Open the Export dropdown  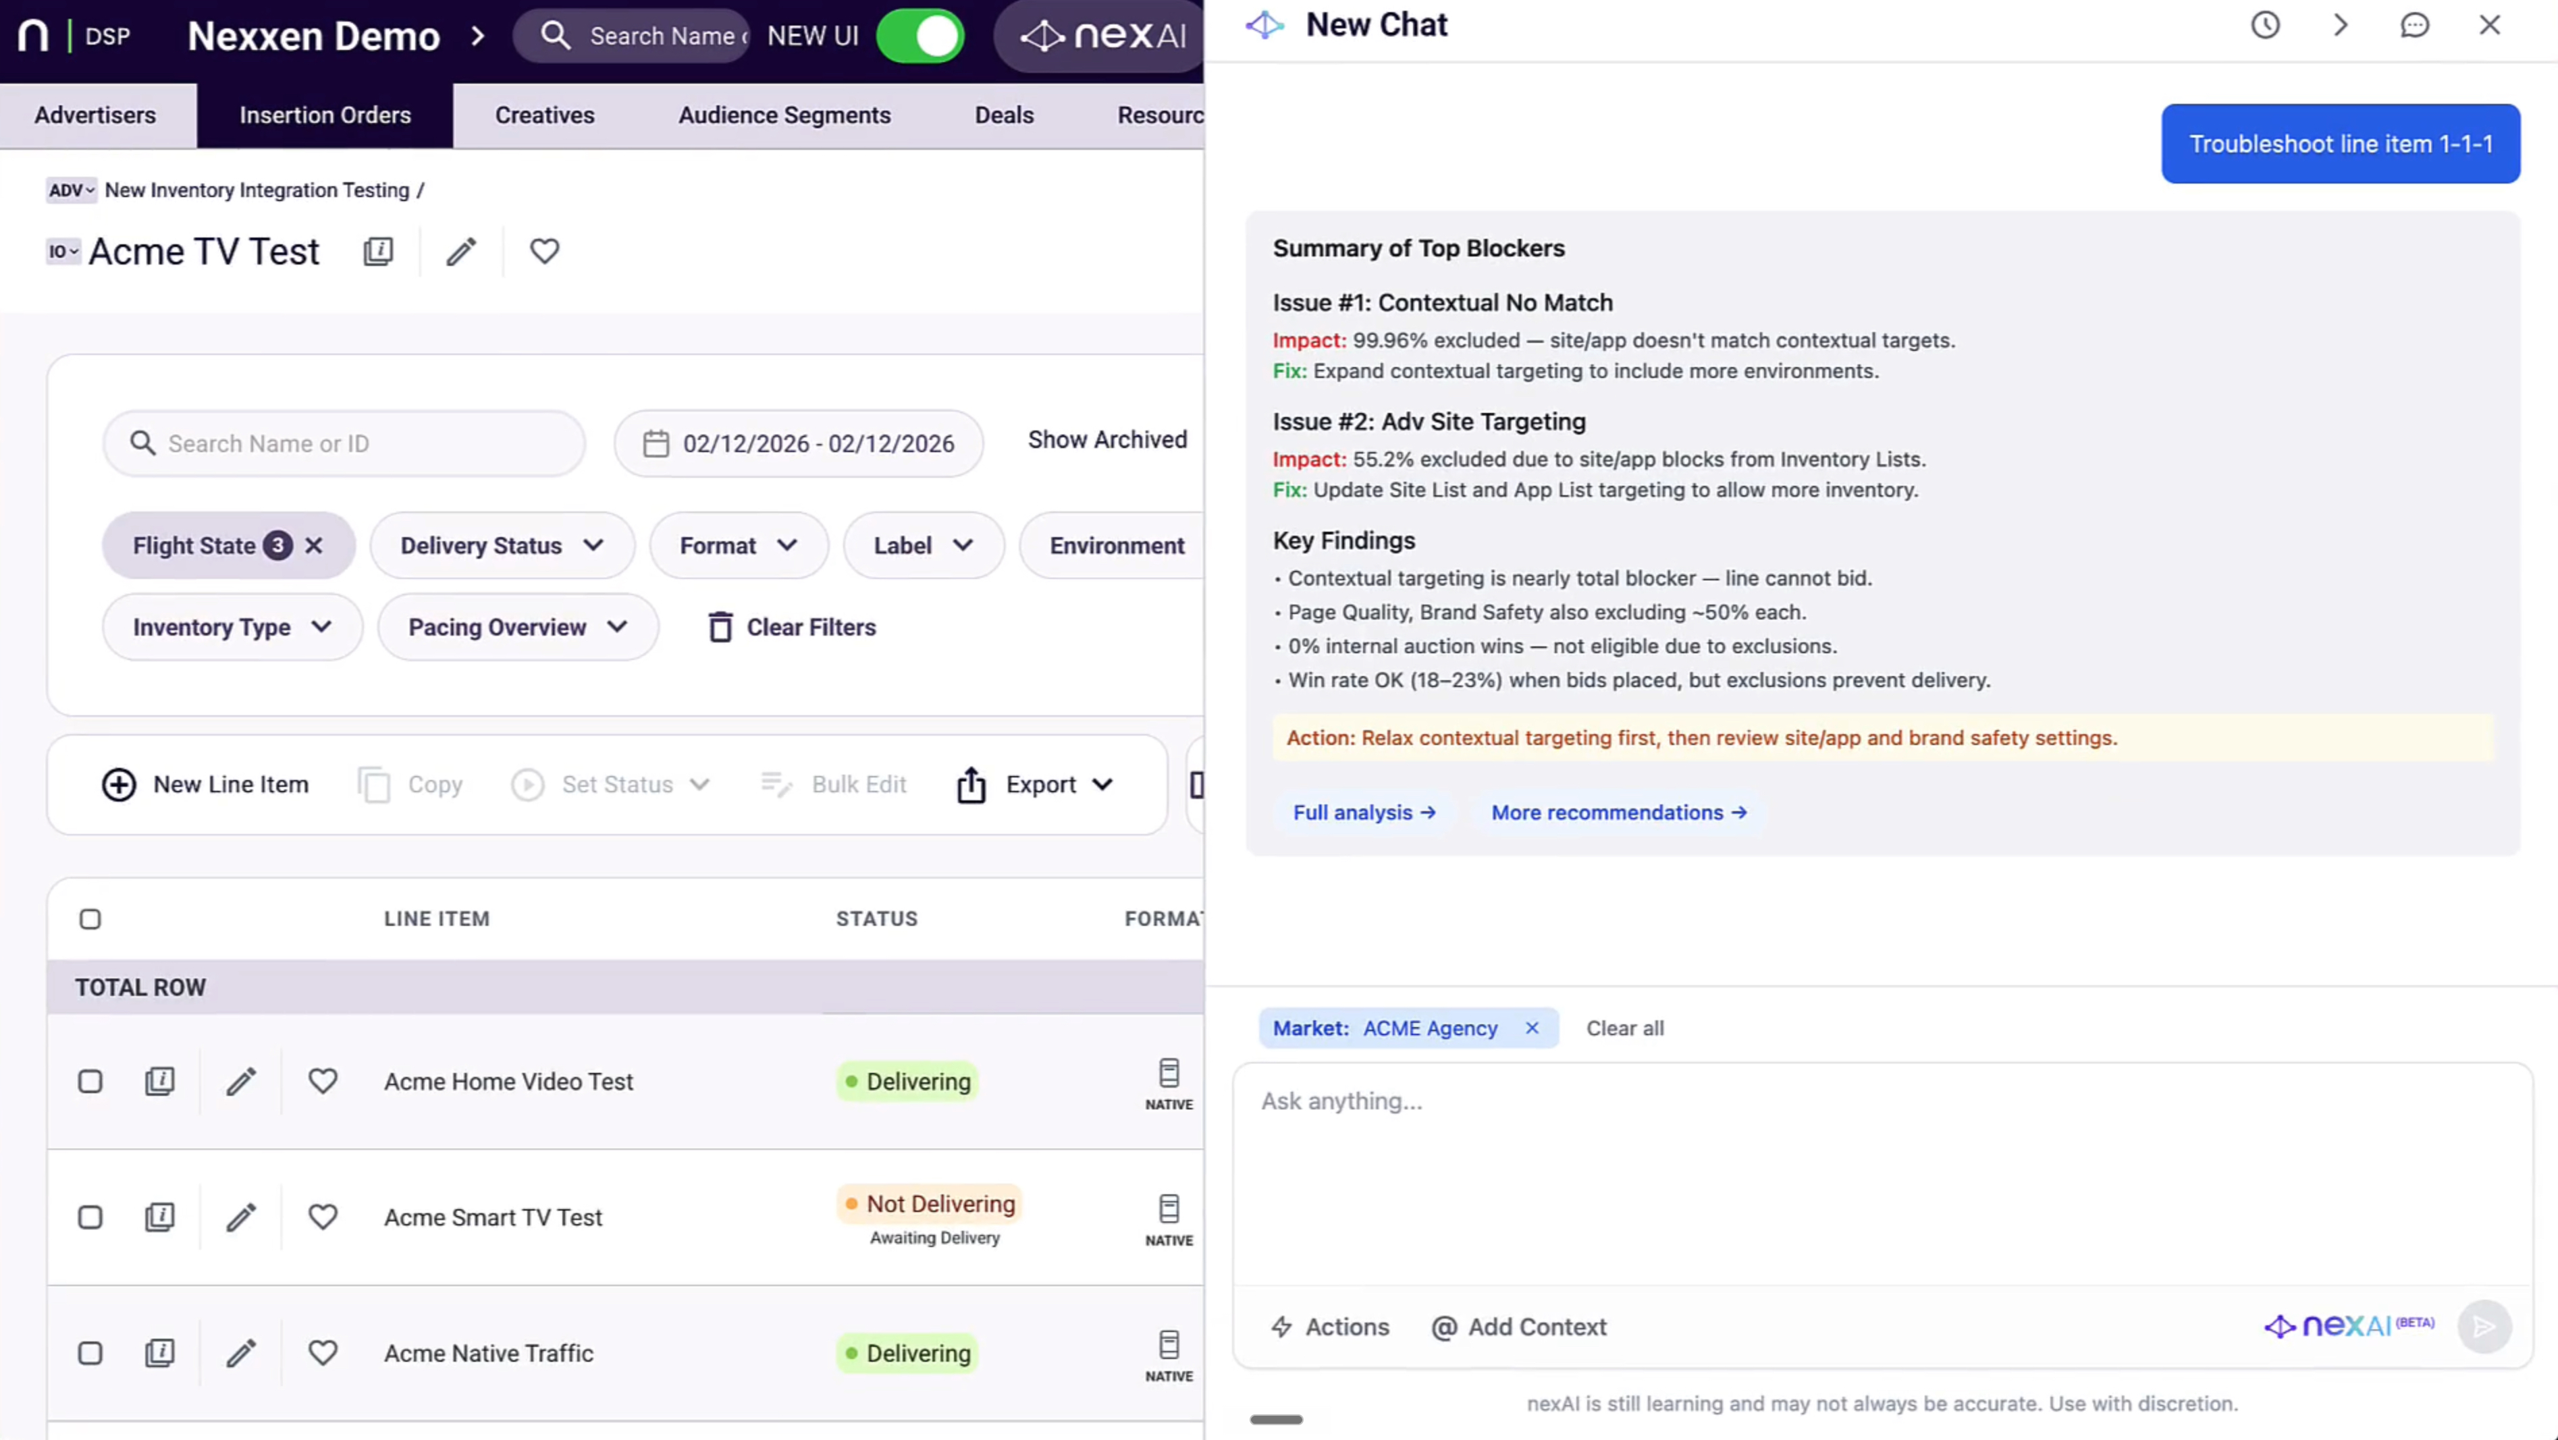click(x=1035, y=785)
